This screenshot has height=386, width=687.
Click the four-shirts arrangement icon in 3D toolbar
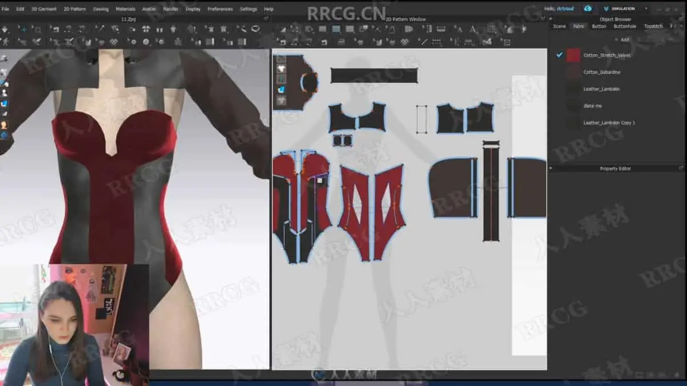point(146,29)
